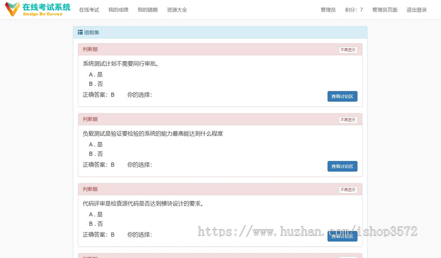Click the 判断题 header of 负载测试 card
Viewport: 441px width, 258px height.
pos(90,119)
